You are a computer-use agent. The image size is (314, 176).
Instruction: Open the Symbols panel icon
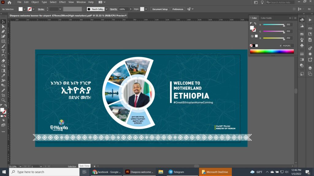tap(302, 46)
